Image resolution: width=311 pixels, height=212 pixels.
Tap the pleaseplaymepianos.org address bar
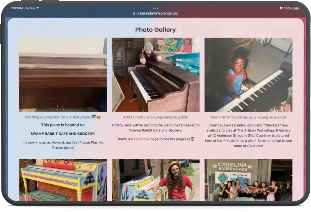158,13
